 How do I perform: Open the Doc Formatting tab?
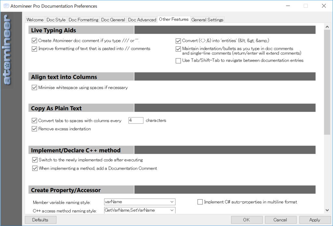tap(84, 20)
